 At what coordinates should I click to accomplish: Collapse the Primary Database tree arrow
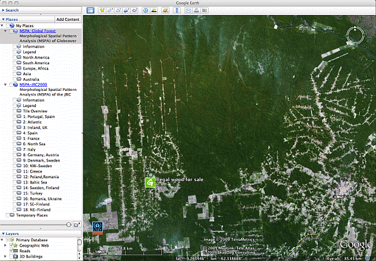tap(2, 240)
